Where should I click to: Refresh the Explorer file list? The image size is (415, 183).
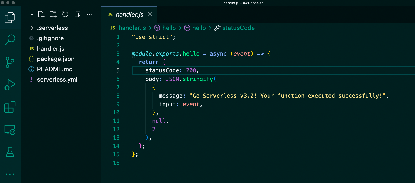click(x=65, y=15)
